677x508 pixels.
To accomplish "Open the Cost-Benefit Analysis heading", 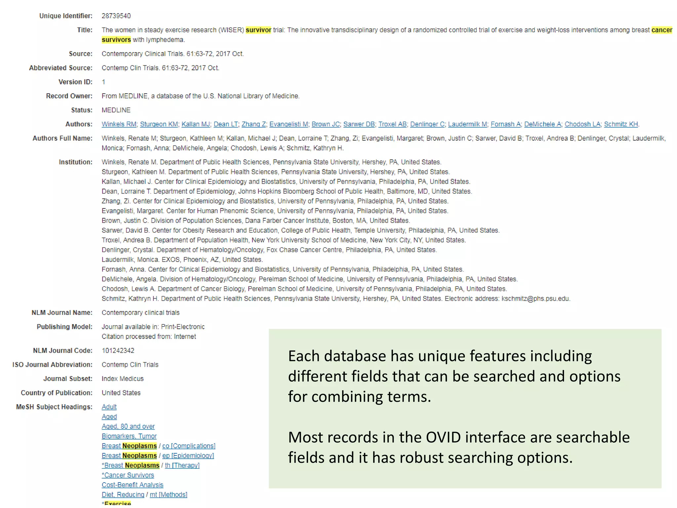I will click(x=133, y=485).
